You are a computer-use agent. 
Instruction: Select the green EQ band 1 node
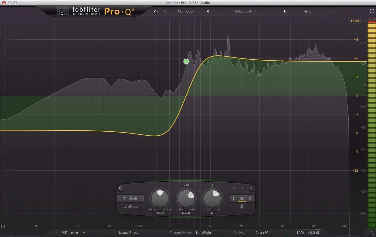point(186,61)
